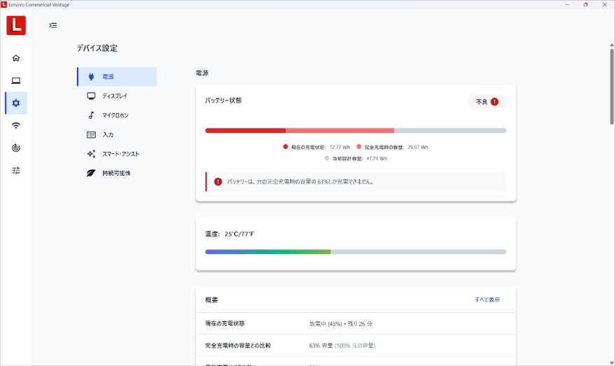Open the Wi-Fi section icon

16,125
